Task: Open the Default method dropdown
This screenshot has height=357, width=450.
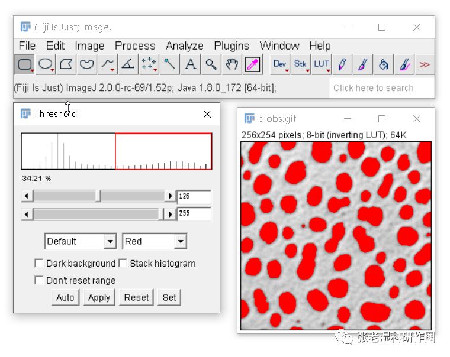Action: 81,241
